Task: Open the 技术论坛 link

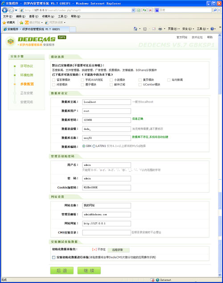Action: pos(197,37)
